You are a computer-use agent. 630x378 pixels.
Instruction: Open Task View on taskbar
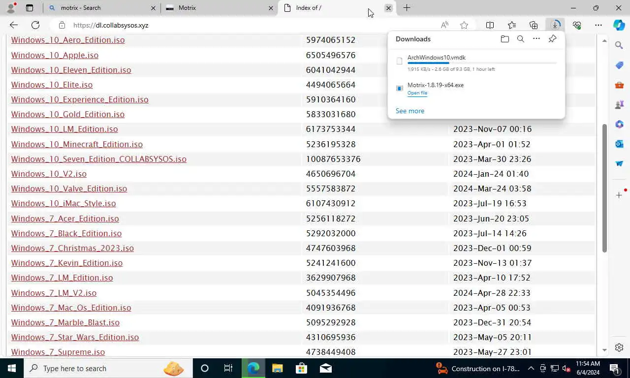(228, 368)
